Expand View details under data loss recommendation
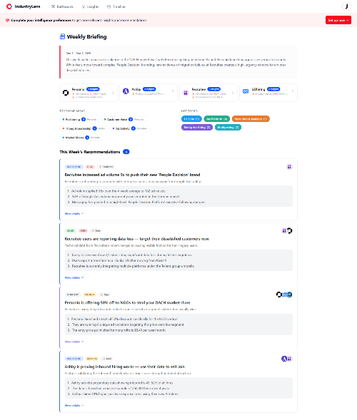The width and height of the screenshot is (357, 420). tap(74, 277)
